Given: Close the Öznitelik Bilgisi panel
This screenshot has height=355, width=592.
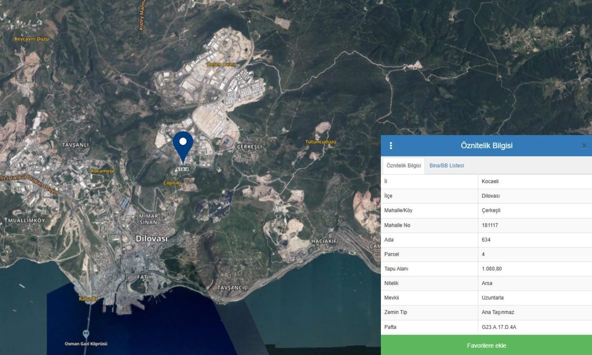Looking at the screenshot, I should point(584,146).
